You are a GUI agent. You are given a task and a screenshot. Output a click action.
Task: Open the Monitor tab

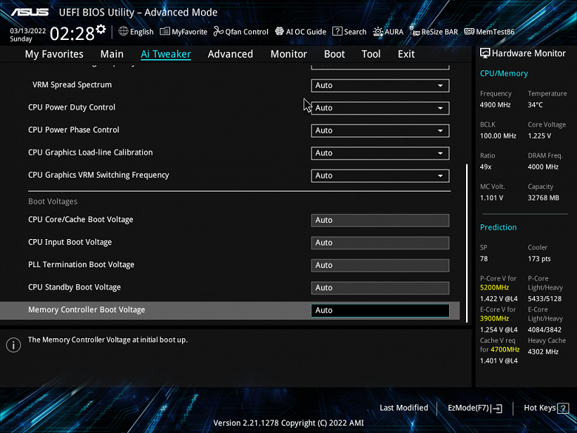tap(288, 54)
